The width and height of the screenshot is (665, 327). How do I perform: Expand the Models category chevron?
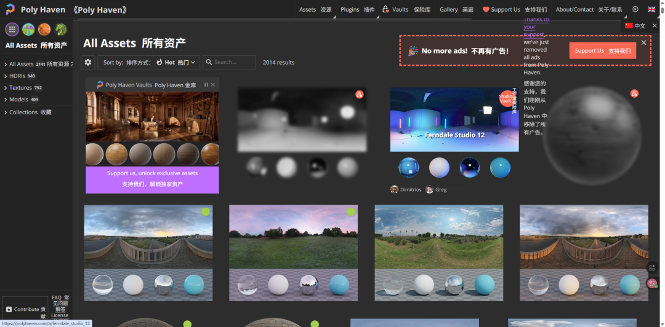(6, 100)
